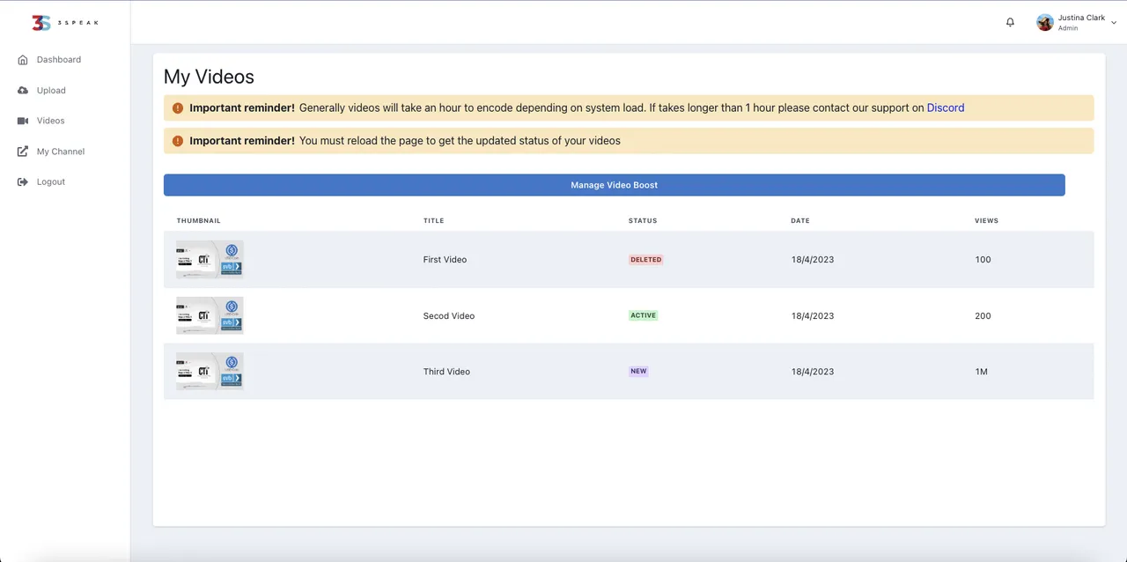Open the Dashboard menu item
Viewport: 1127px width, 562px height.
(x=59, y=60)
